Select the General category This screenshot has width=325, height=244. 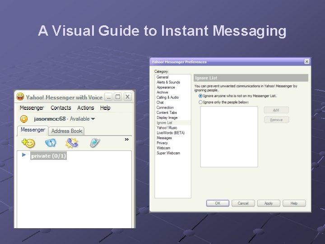coord(162,77)
